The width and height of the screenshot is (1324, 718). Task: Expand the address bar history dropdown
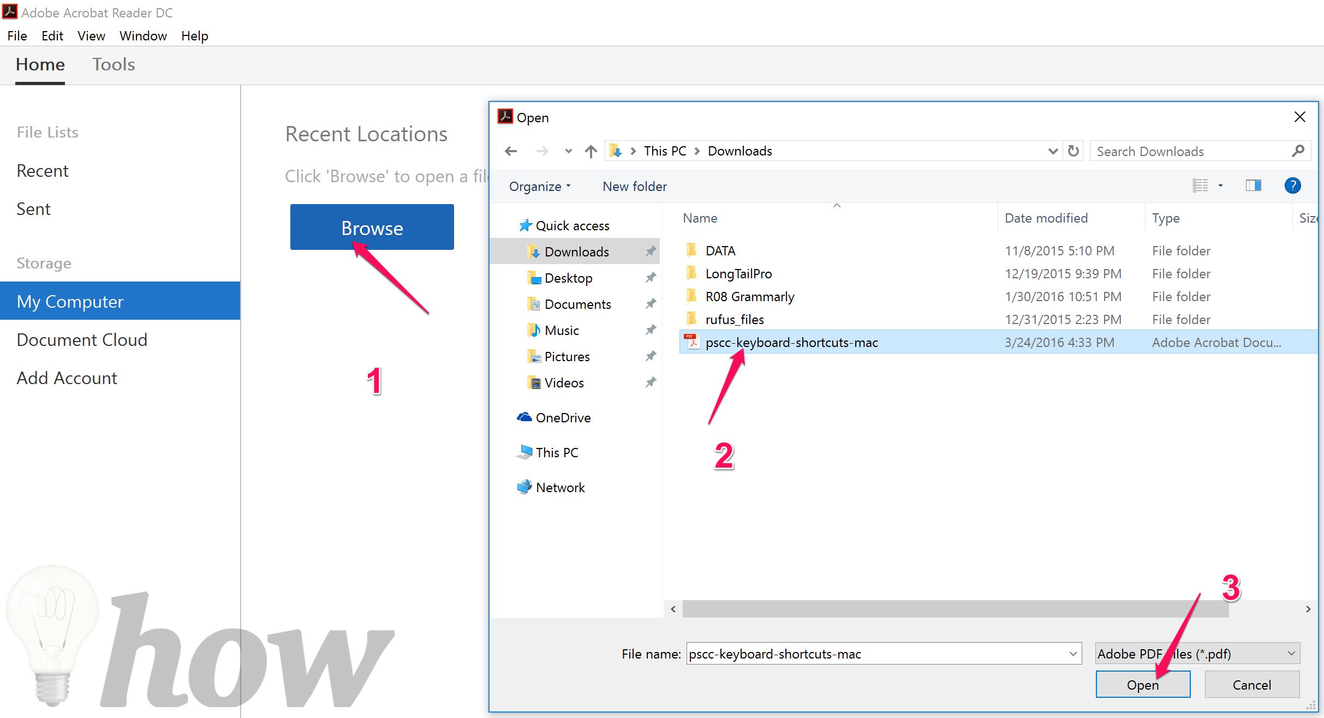pos(1053,151)
